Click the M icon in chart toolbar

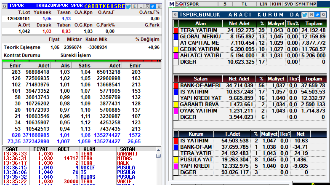172,4
